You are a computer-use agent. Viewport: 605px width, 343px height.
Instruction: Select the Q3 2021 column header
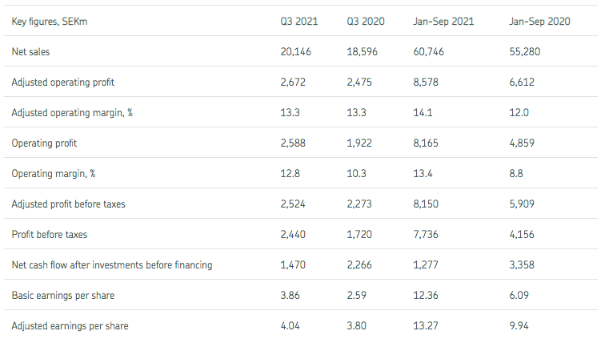point(298,21)
